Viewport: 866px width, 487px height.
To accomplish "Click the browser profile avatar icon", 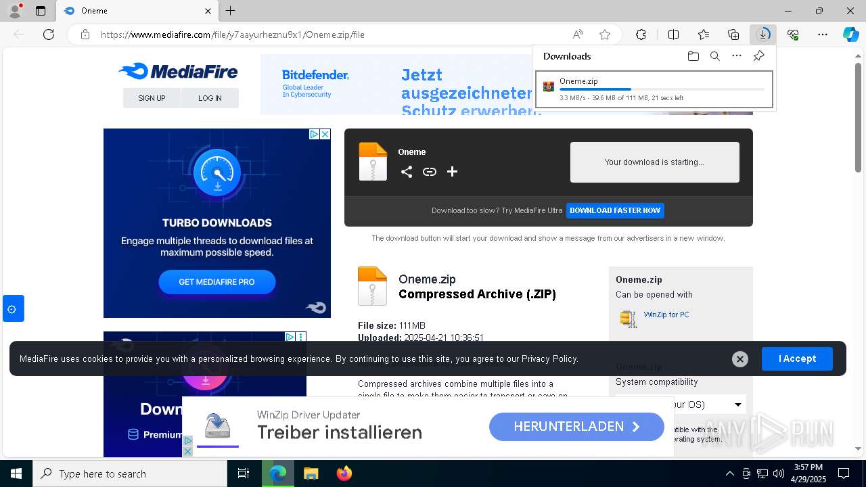I will tap(14, 10).
